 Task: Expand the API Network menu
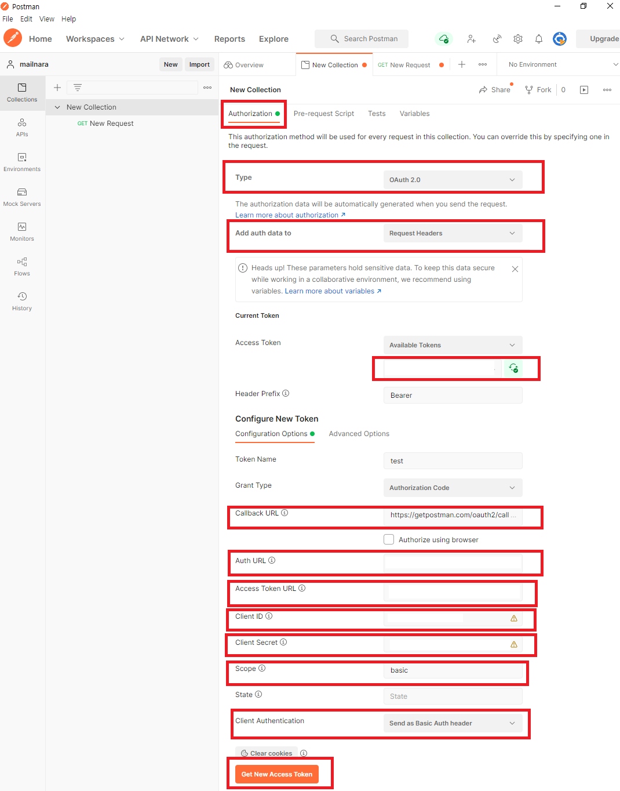click(169, 39)
